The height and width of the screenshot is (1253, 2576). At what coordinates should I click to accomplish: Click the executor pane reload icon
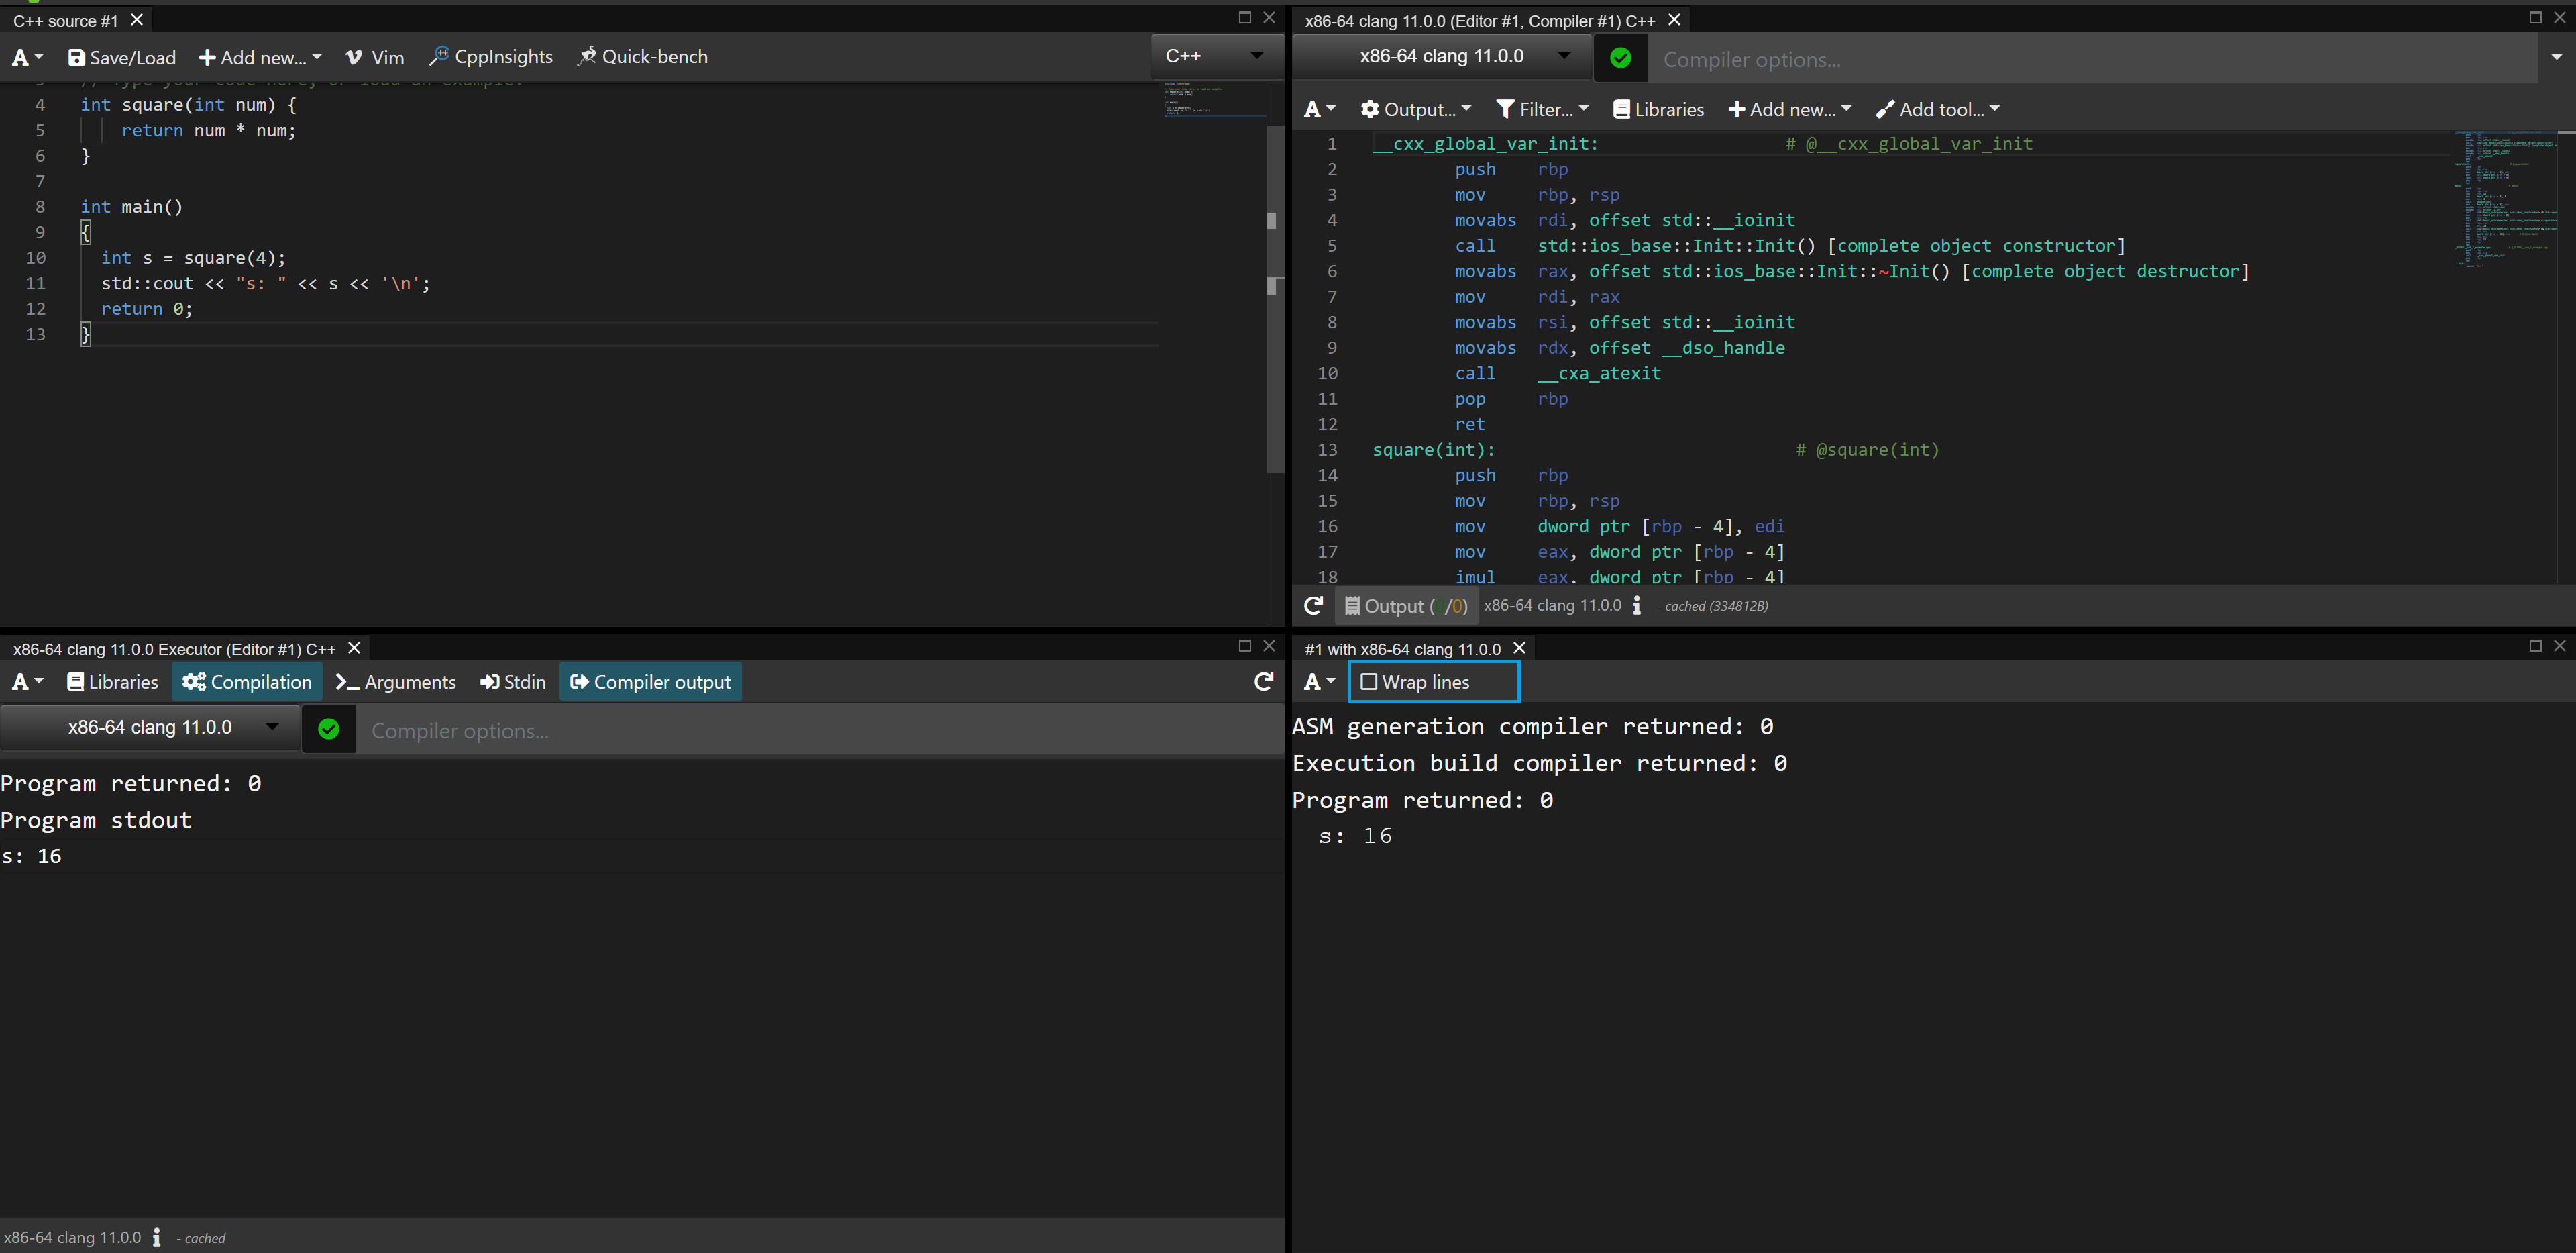(1263, 682)
